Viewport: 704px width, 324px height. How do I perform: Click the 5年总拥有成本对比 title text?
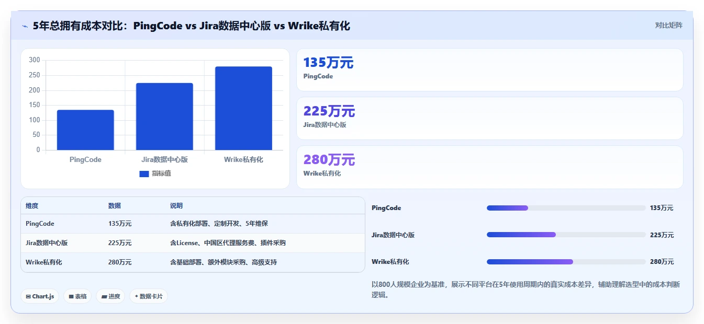click(191, 26)
